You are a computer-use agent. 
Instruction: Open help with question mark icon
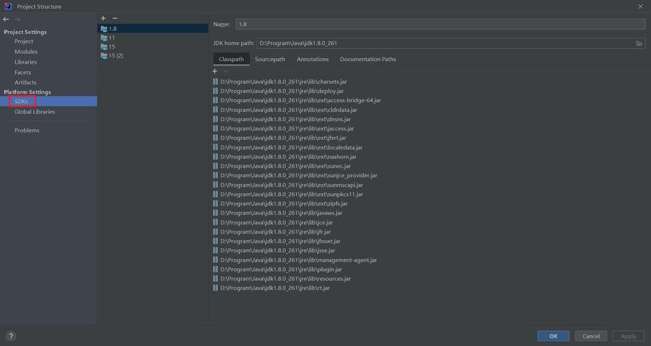pos(11,336)
